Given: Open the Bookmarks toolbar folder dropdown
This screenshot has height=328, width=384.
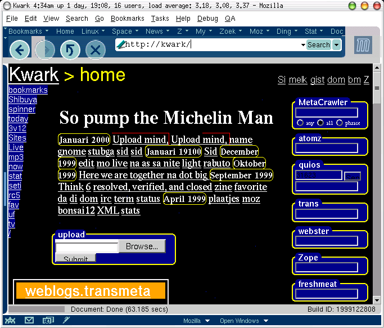Looking at the screenshot, I should (25, 32).
